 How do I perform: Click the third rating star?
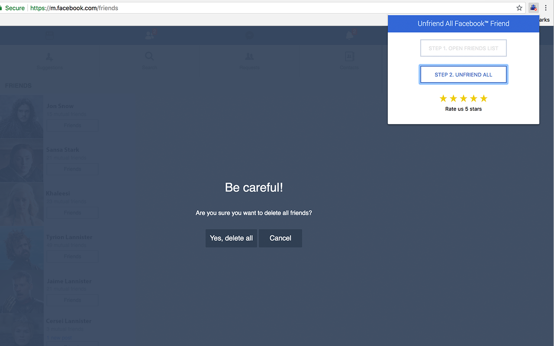(464, 99)
